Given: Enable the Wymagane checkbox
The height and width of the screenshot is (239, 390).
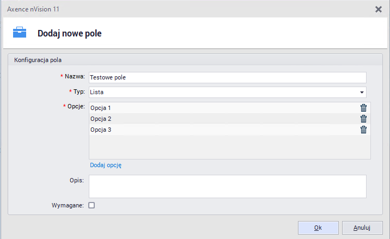Looking at the screenshot, I should tap(92, 205).
